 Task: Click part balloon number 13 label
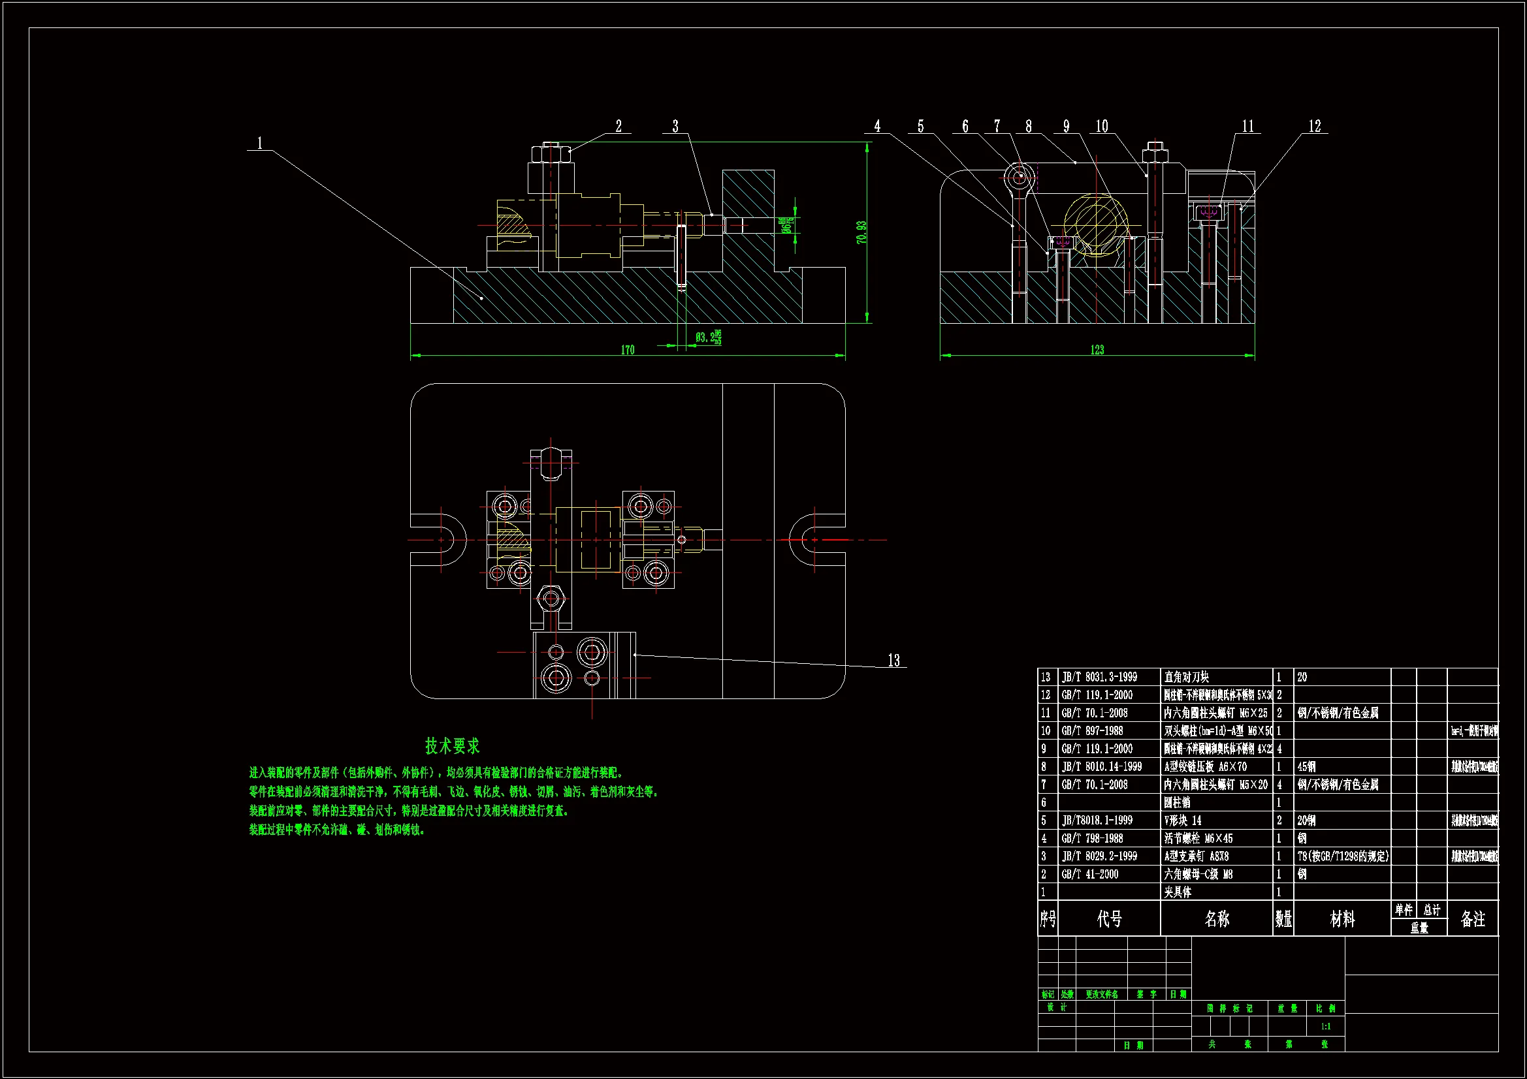(x=893, y=660)
